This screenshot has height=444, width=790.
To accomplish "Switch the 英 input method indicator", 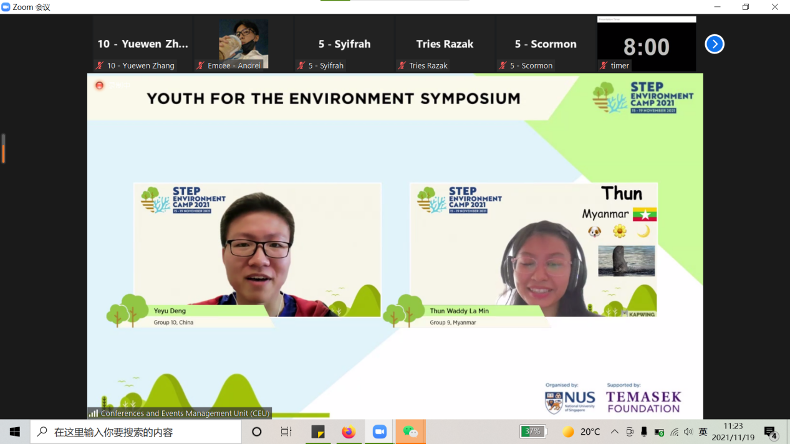I will click(x=703, y=432).
